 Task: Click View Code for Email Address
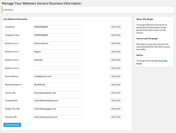[116, 76]
